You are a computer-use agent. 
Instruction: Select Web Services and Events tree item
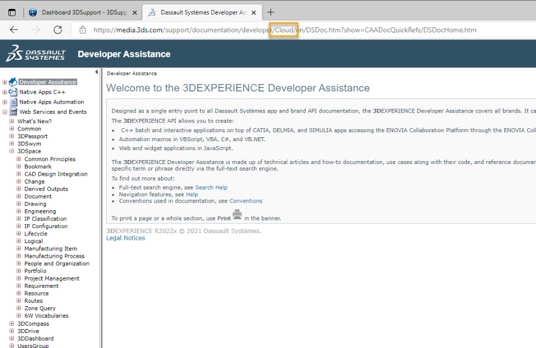[x=53, y=112]
